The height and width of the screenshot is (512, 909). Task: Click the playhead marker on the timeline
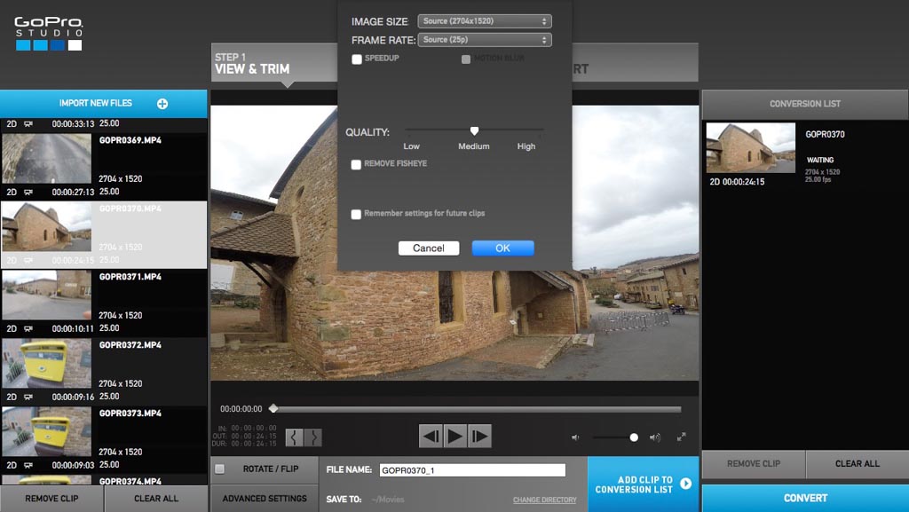pyautogui.click(x=273, y=409)
